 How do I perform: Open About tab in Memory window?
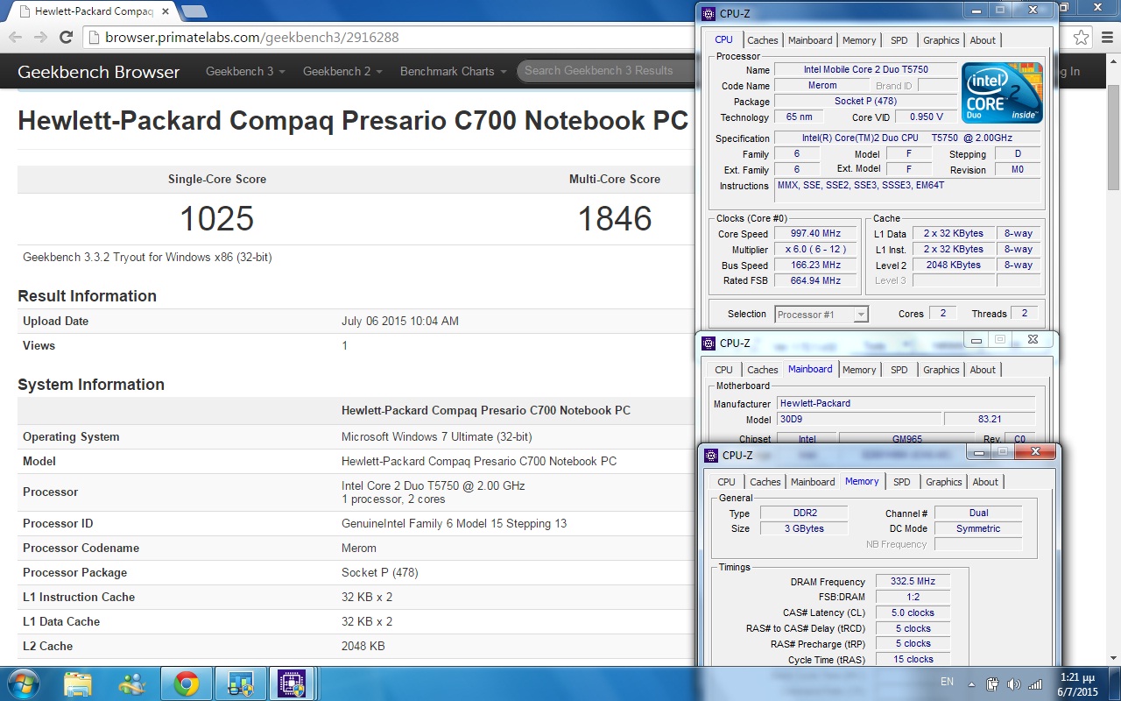tap(985, 482)
